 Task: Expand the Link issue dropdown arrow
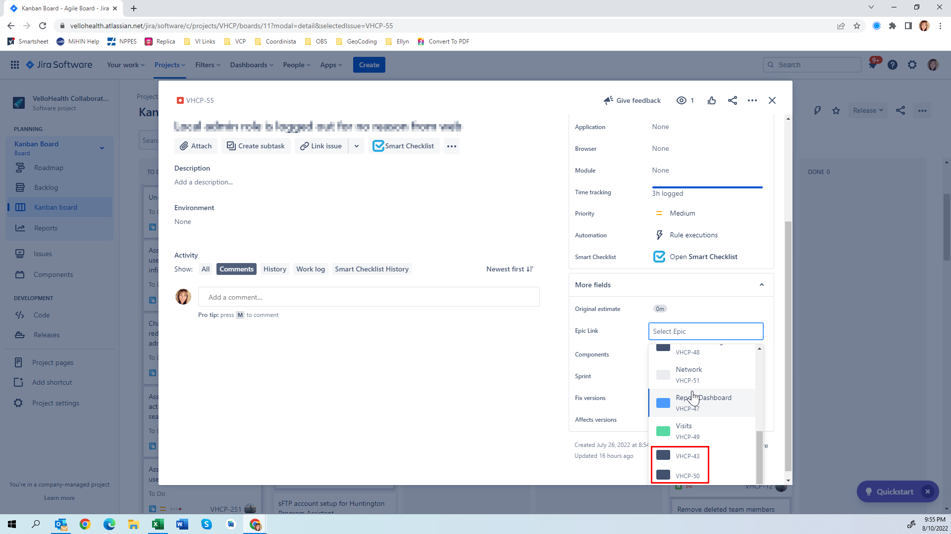(357, 146)
